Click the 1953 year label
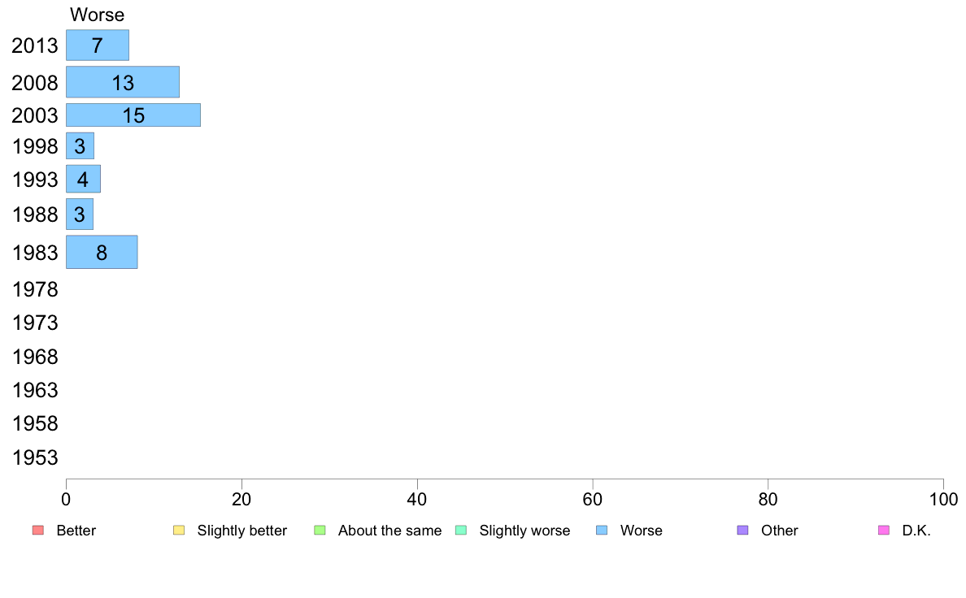The width and height of the screenshot is (966, 598). [x=35, y=457]
